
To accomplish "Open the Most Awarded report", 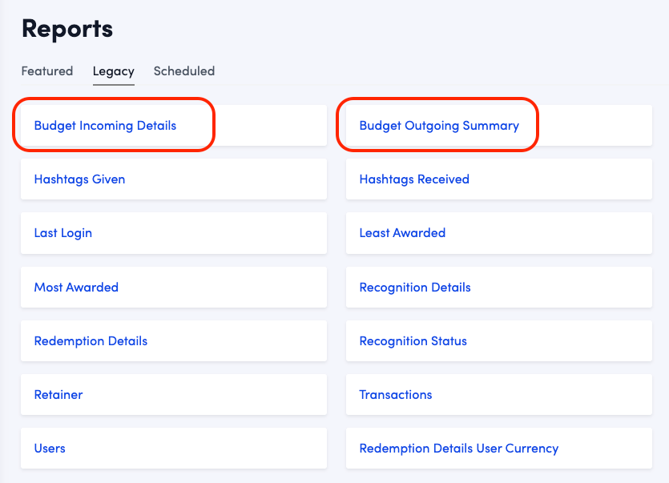I will pyautogui.click(x=76, y=288).
